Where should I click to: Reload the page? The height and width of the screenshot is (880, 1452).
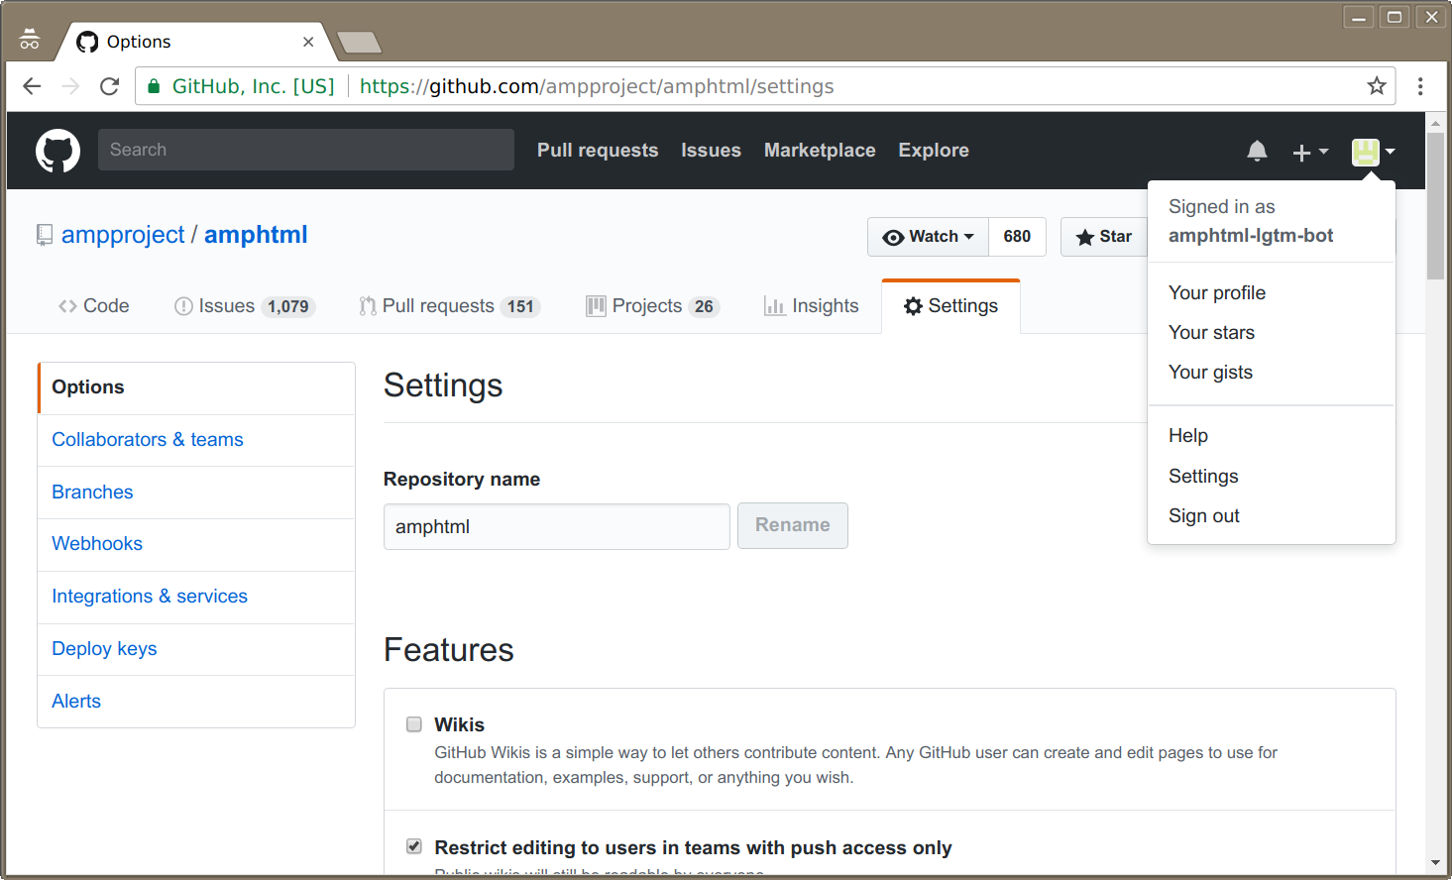click(110, 86)
